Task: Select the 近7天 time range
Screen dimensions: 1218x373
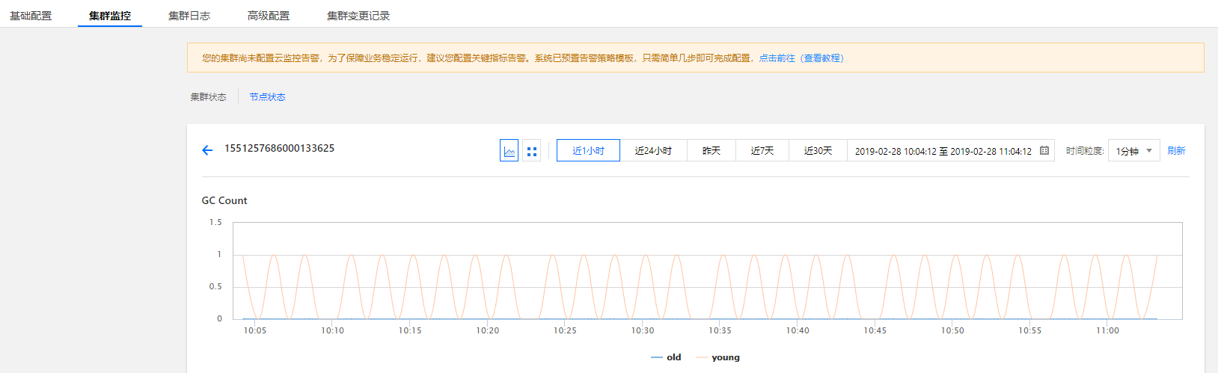Action: coord(762,150)
